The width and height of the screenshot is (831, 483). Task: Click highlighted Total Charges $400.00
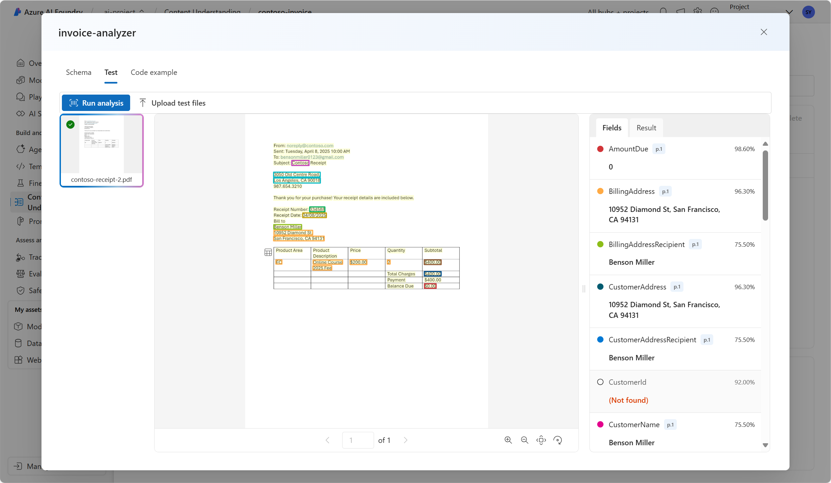pyautogui.click(x=433, y=274)
